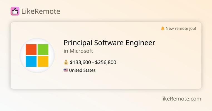This screenshot has width=212, height=111.
Task: Click the yellow square in Microsoft logo
Action: click(x=43, y=61)
